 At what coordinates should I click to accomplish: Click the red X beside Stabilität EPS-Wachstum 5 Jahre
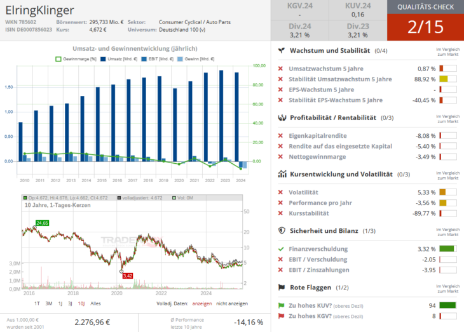pos(280,100)
